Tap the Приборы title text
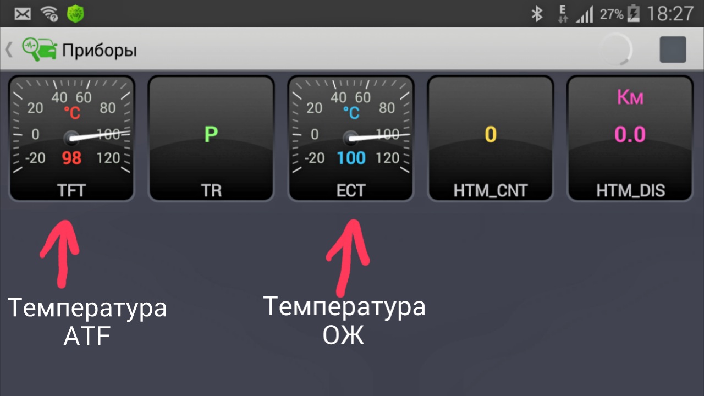Screen dimensions: 704x396 (x=99, y=51)
